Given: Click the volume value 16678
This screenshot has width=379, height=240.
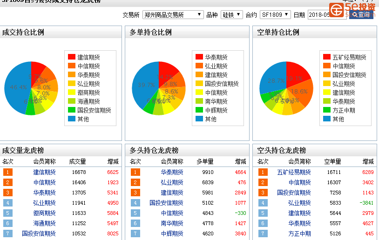Looking at the screenshot, I should pos(79,172).
